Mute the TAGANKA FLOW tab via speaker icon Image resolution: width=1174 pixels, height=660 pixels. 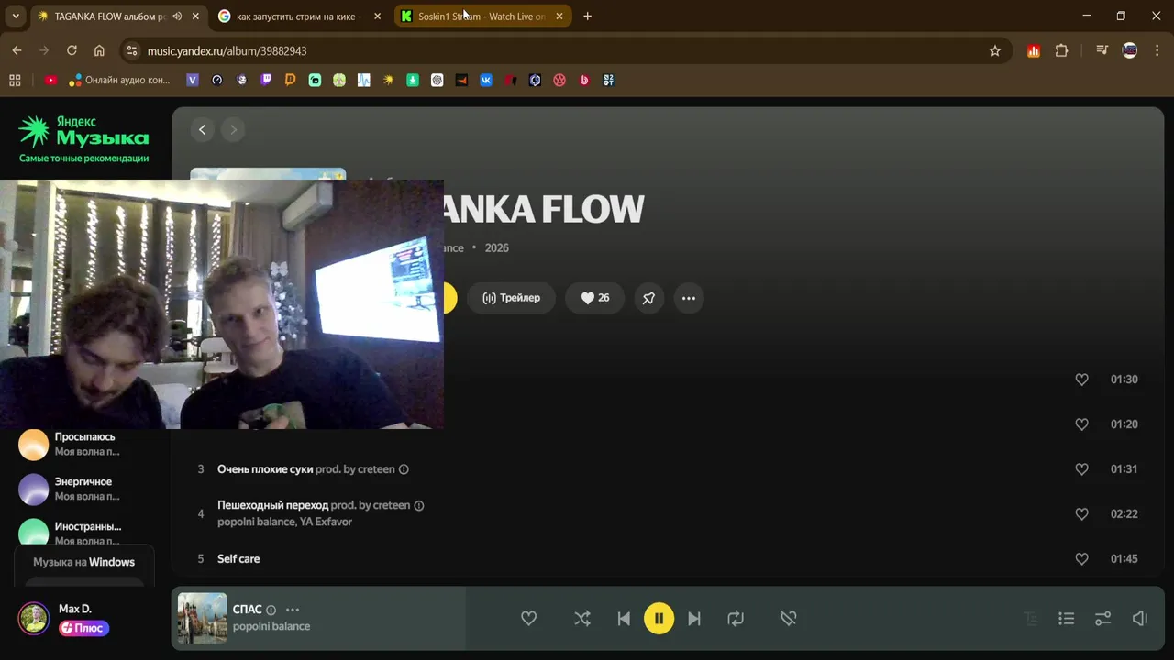(x=177, y=16)
